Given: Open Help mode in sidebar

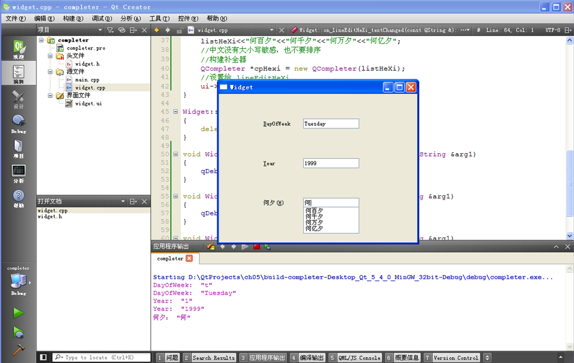Looking at the screenshot, I should 18,198.
